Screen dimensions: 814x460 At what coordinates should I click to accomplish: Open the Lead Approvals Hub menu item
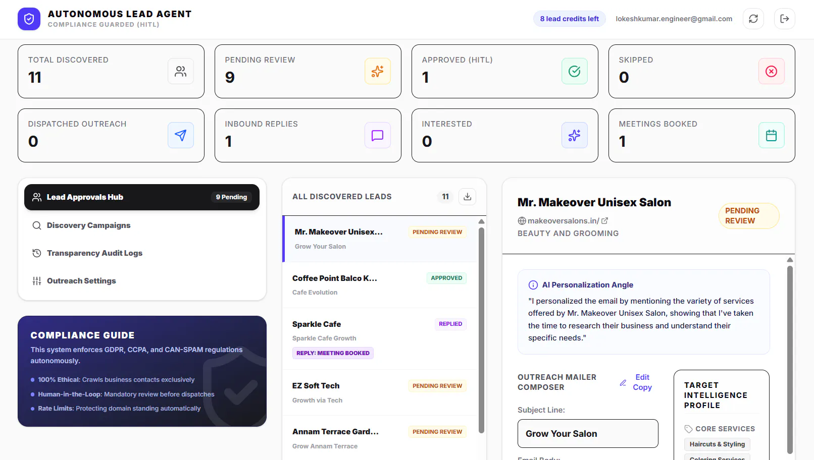tap(142, 197)
